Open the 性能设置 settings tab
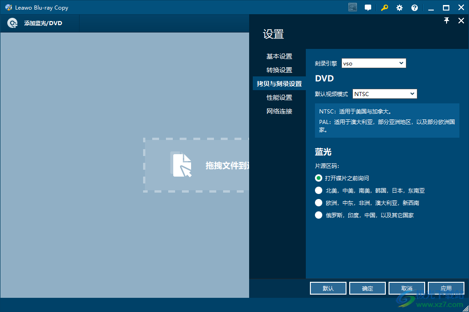Screen dimensions: 469x312 [279, 97]
